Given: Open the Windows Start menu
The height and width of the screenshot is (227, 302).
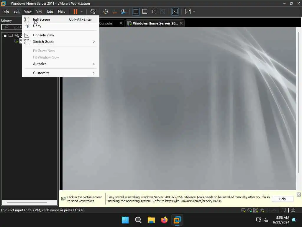Looking at the screenshot, I should [x=125, y=220].
